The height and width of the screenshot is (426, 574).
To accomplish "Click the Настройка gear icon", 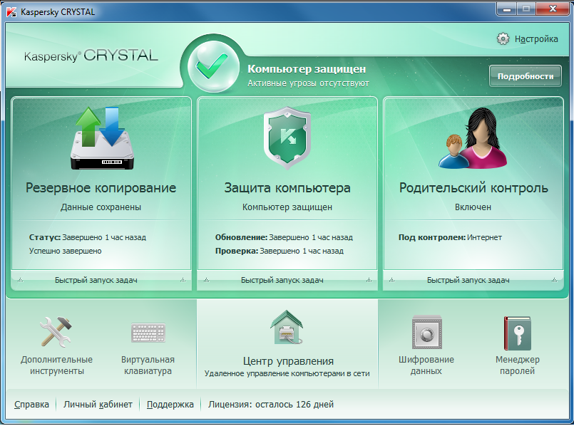I will (503, 38).
